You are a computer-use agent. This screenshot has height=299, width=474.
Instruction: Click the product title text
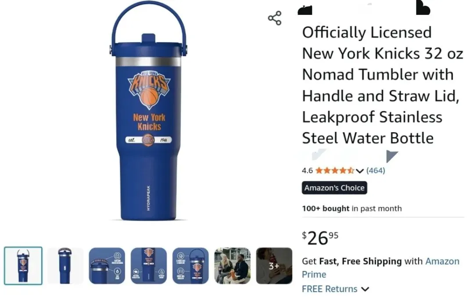pyautogui.click(x=382, y=85)
